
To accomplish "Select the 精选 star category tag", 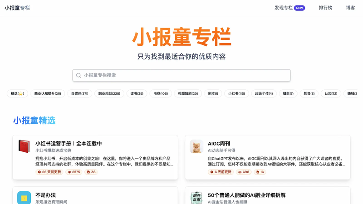I will coord(17,93).
